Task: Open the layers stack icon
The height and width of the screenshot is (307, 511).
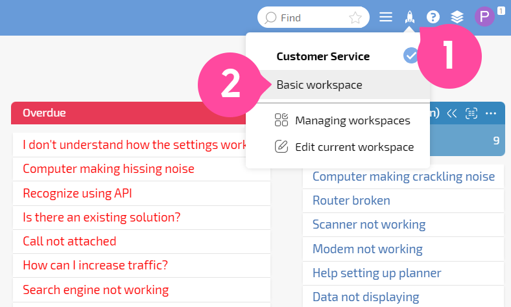Action: tap(457, 17)
